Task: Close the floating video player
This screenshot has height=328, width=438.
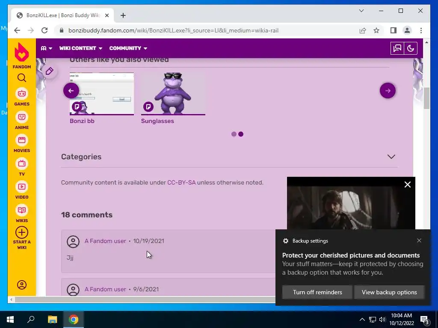Action: (408, 184)
